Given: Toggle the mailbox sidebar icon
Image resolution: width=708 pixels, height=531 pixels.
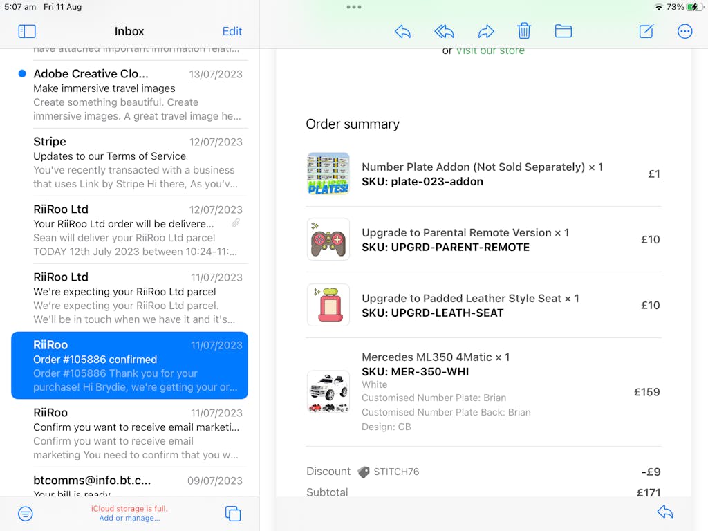Looking at the screenshot, I should 27,31.
